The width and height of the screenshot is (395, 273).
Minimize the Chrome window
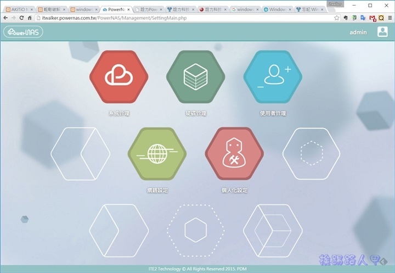tap(354, 5)
